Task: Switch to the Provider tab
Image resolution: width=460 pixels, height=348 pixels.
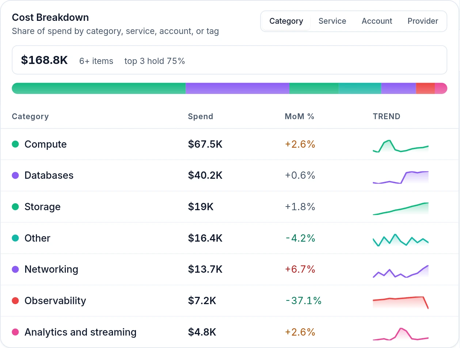Action: 423,21
